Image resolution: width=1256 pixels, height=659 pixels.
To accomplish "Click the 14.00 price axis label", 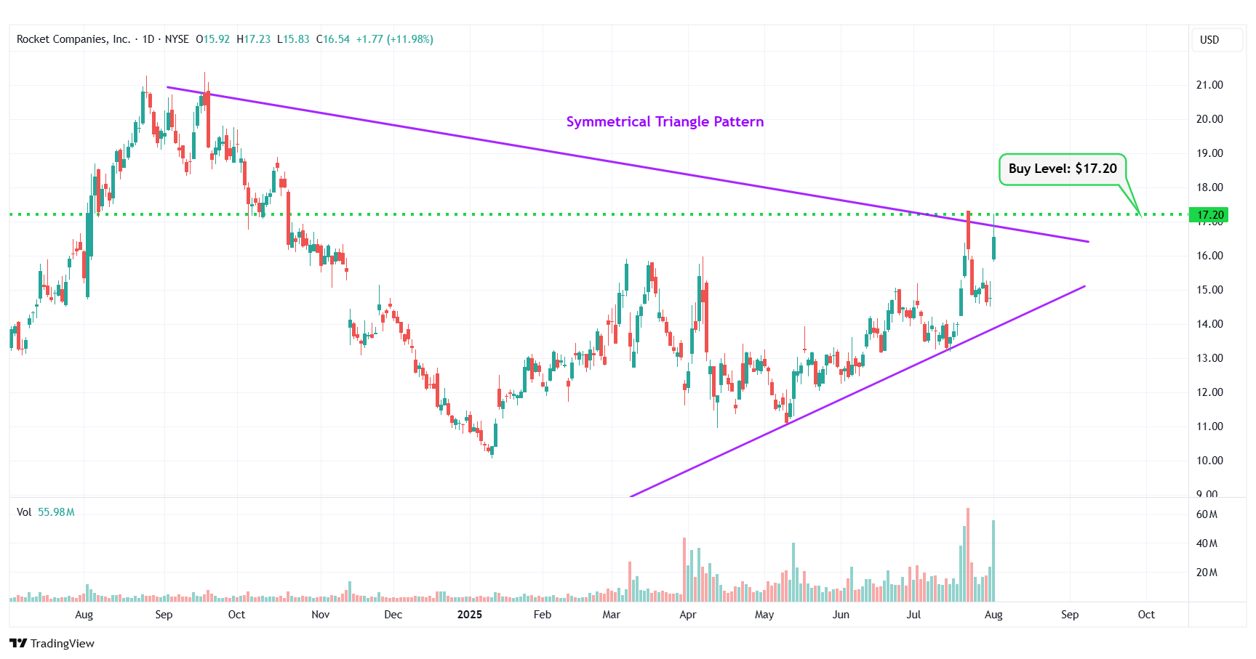I will coord(1209,324).
